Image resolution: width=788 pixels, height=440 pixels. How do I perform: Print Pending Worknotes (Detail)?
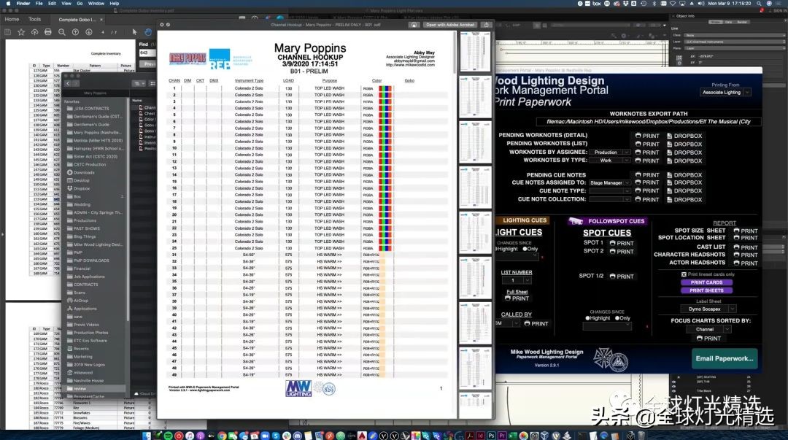[x=646, y=136]
